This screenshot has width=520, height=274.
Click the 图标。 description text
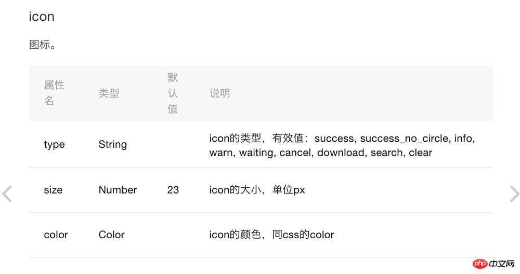[x=43, y=45]
